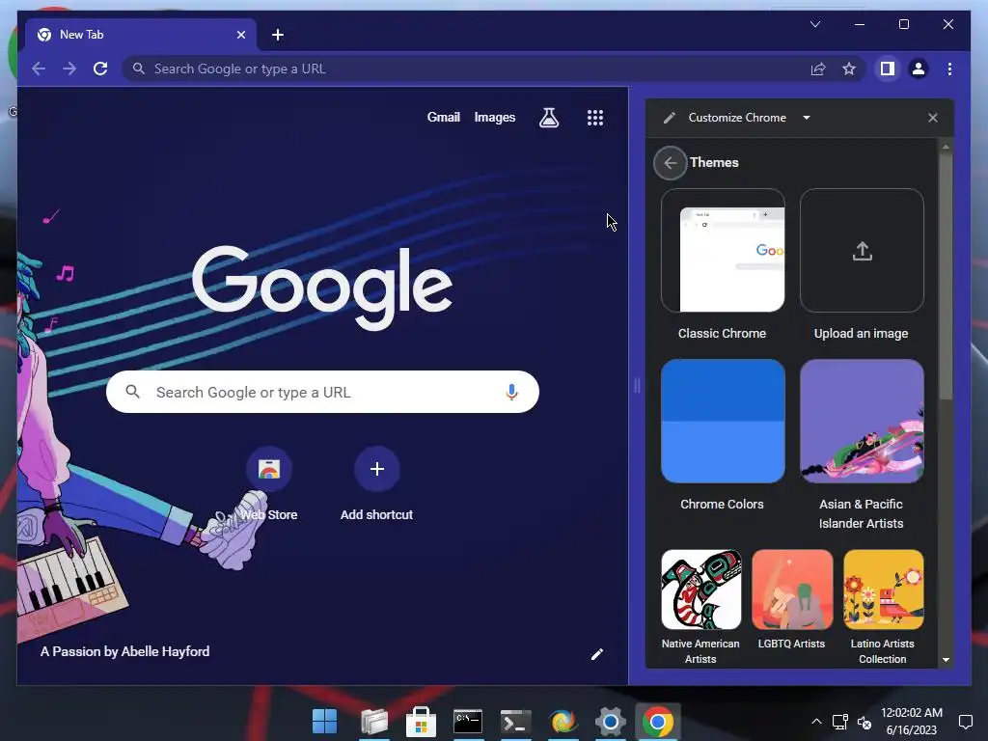Open a new tab with plus button

pos(278,35)
